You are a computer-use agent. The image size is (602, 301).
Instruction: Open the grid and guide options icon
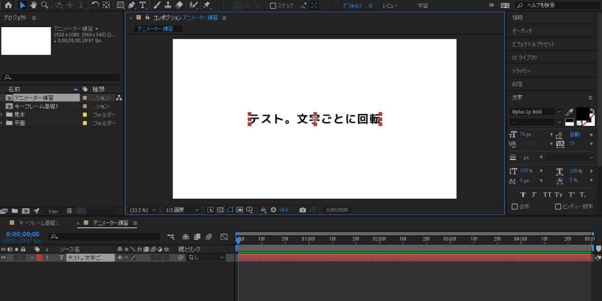click(x=250, y=210)
